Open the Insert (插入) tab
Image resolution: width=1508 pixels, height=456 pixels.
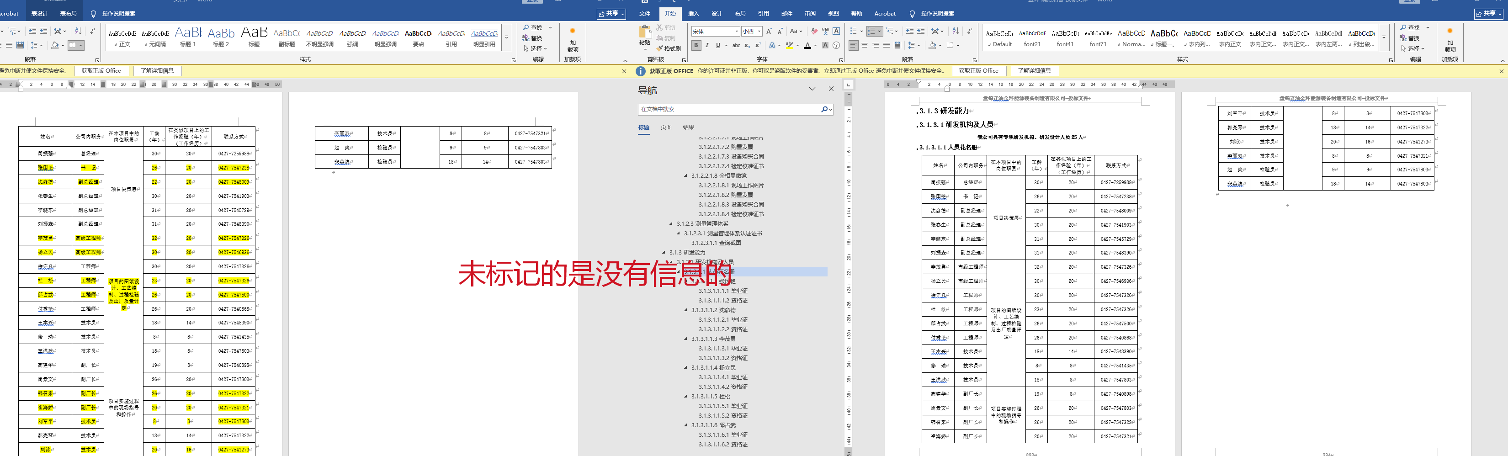pos(693,13)
